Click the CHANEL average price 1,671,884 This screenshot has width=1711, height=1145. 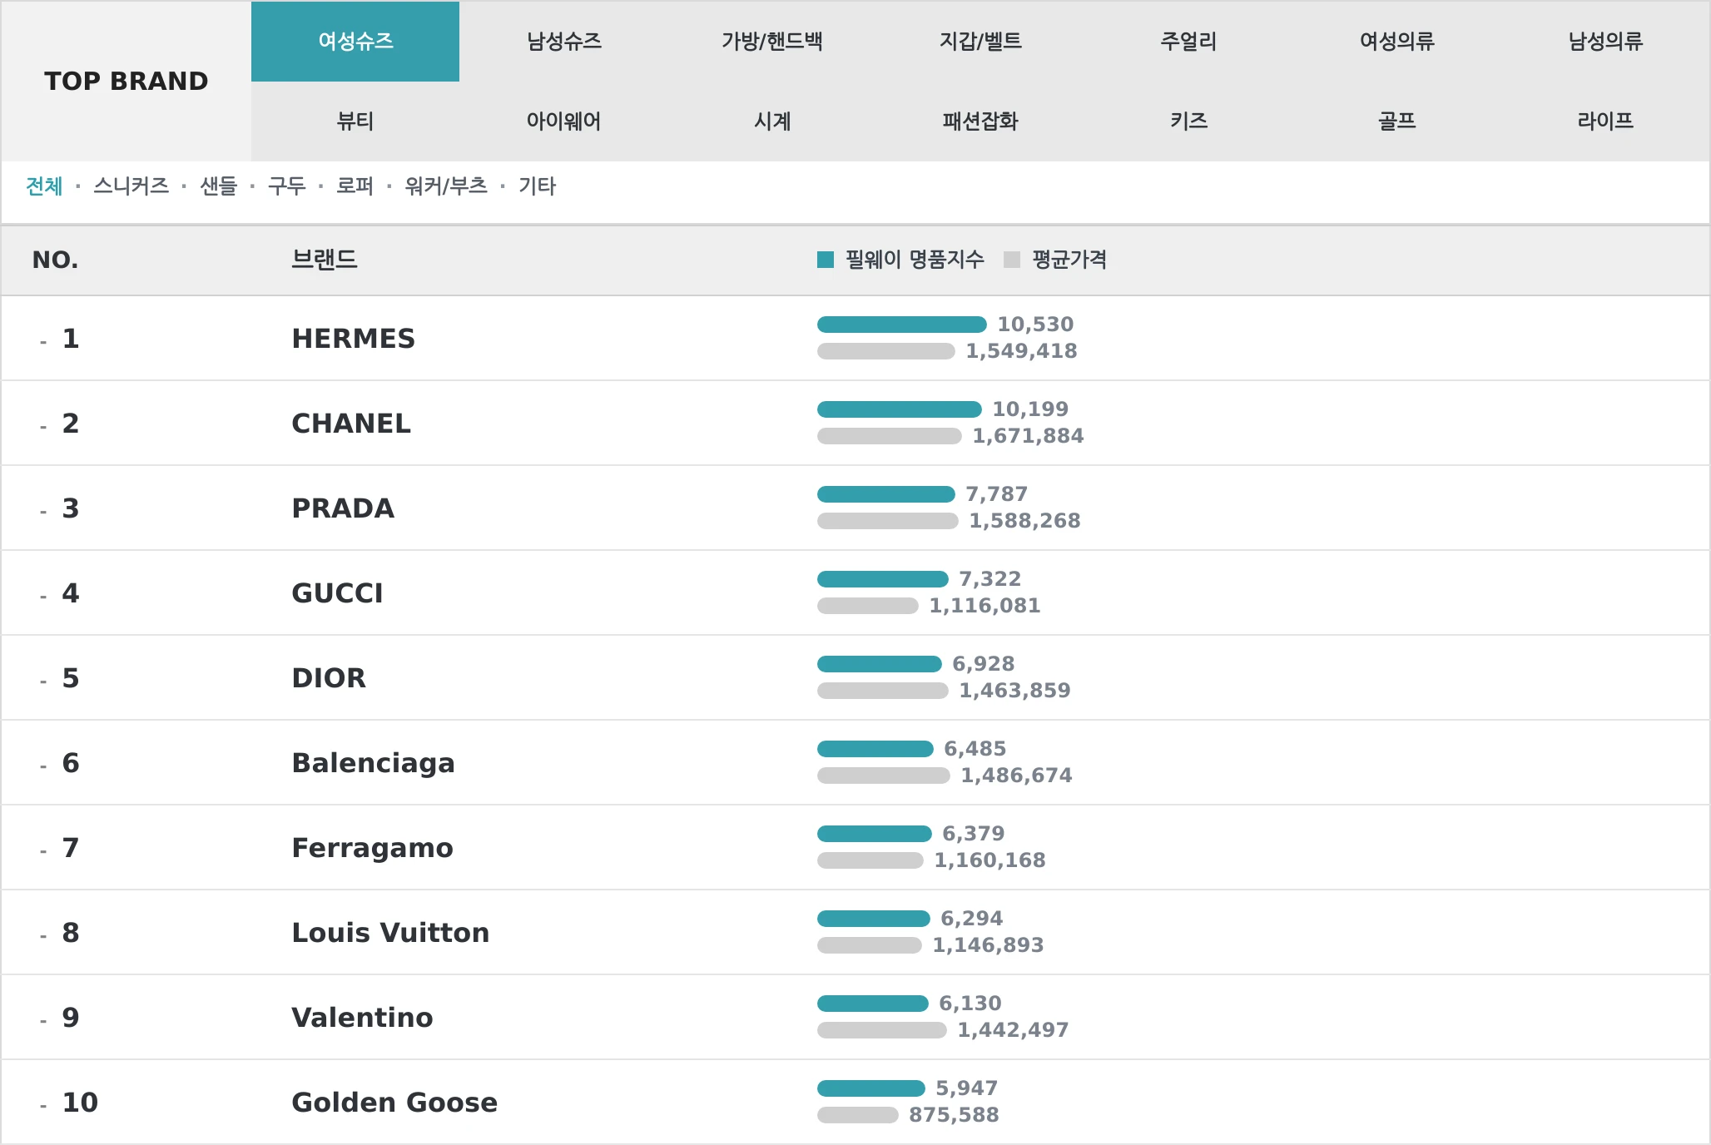(x=1028, y=436)
